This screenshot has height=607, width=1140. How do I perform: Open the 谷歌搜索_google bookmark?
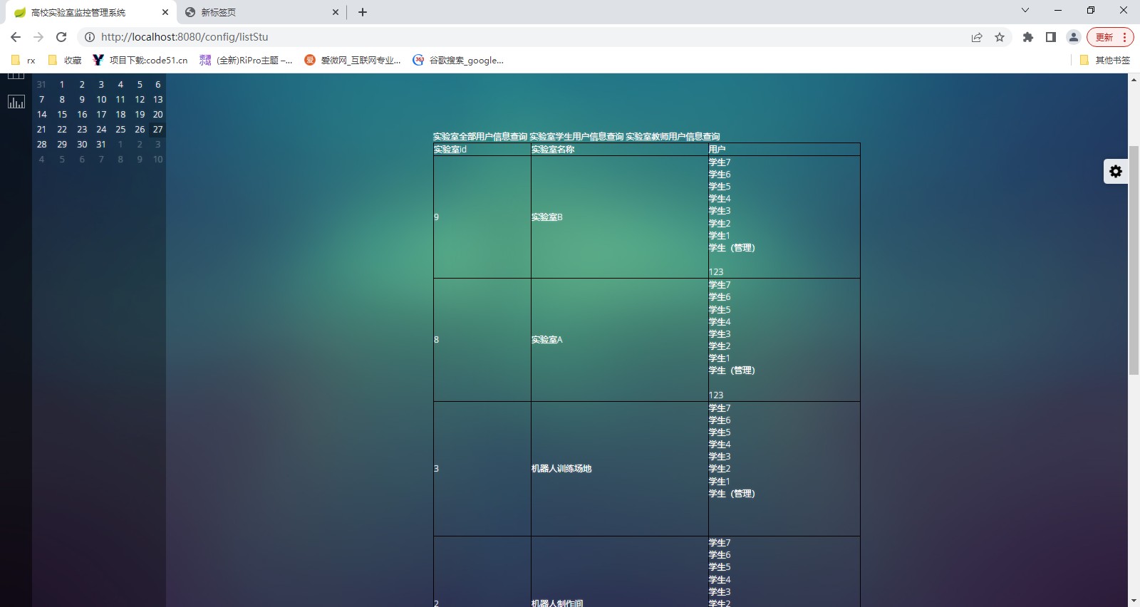point(458,61)
